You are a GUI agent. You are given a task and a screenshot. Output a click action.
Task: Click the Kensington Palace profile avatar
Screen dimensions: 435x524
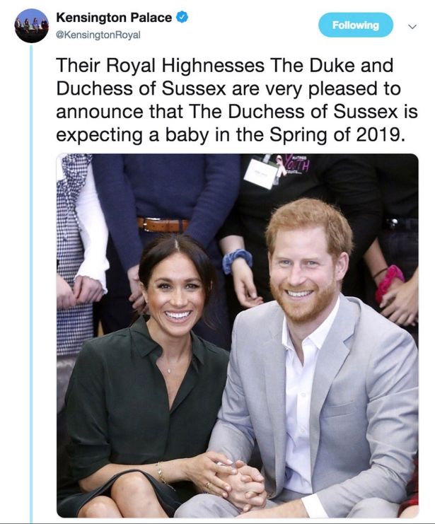[x=31, y=26]
